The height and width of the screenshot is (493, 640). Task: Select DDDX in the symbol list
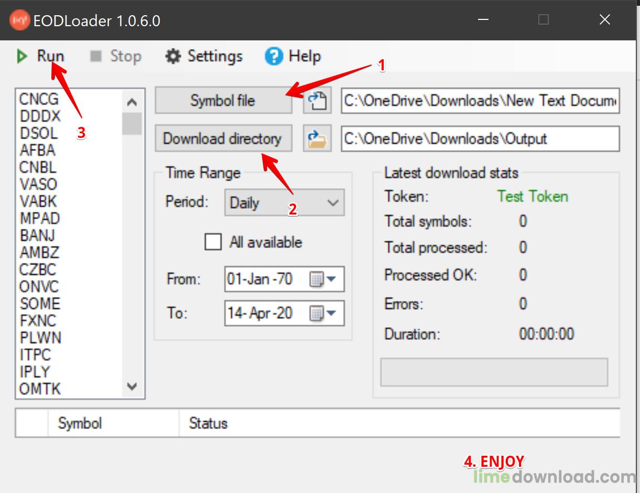point(40,116)
